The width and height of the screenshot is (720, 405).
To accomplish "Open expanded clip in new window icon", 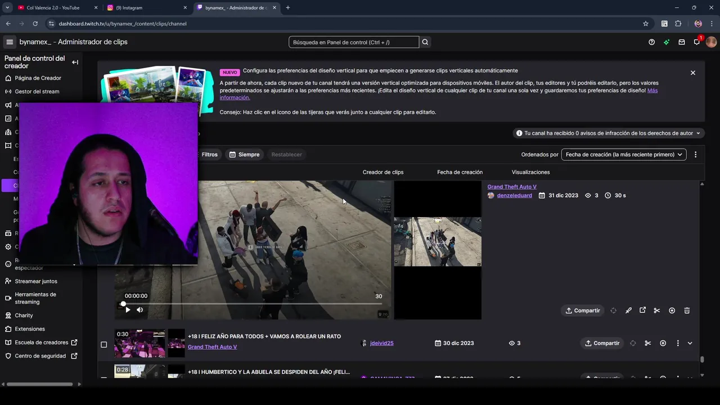I will pos(642,310).
